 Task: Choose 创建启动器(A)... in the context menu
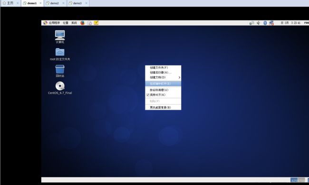click(163, 73)
